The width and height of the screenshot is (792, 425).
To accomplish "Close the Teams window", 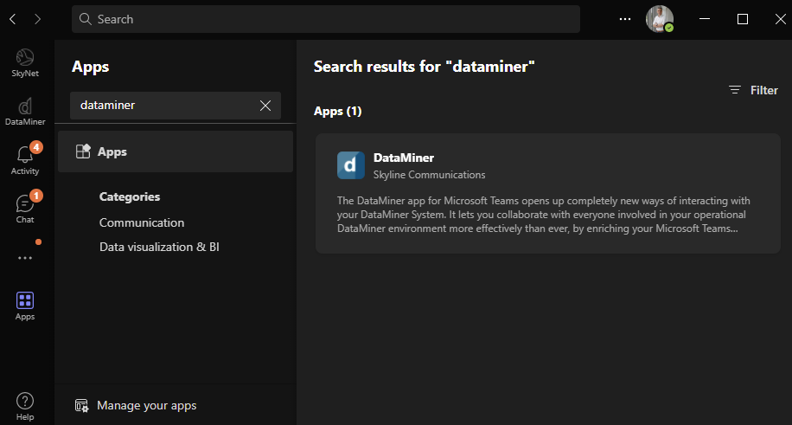I will [x=780, y=19].
